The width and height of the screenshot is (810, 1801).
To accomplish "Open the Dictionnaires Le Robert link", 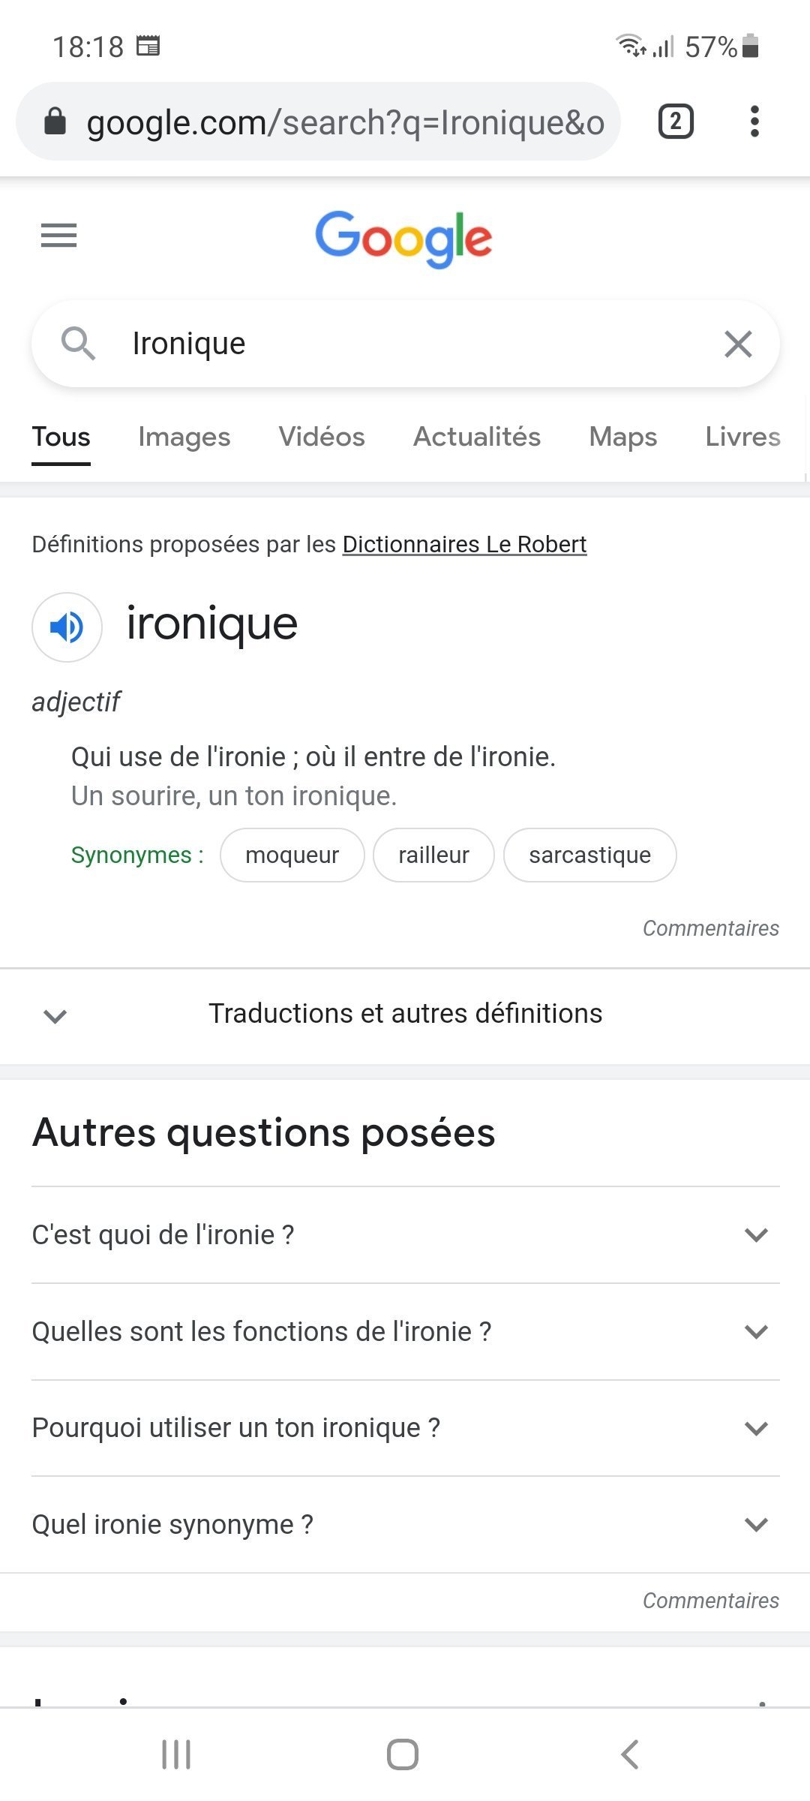I will tap(464, 544).
